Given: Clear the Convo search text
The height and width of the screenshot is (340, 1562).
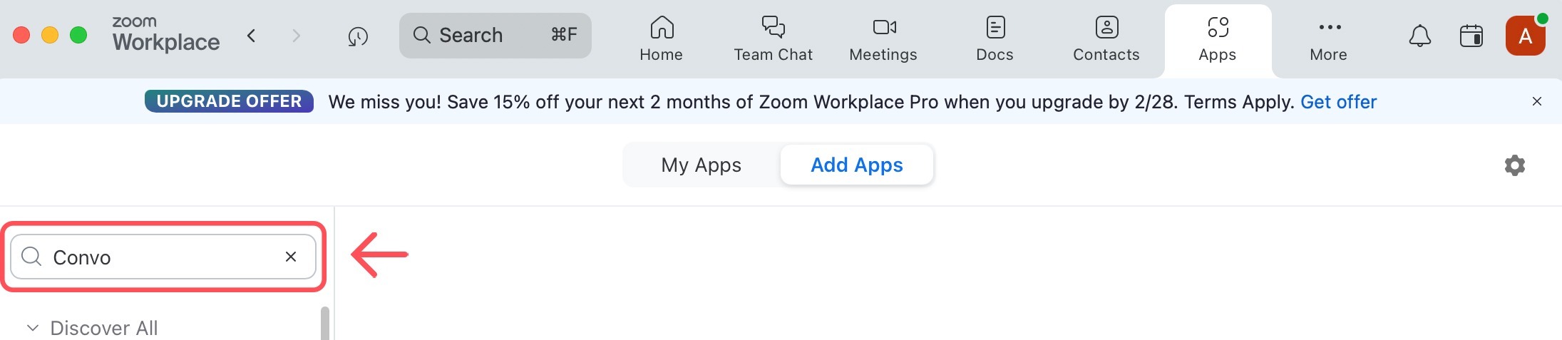Looking at the screenshot, I should [x=291, y=257].
